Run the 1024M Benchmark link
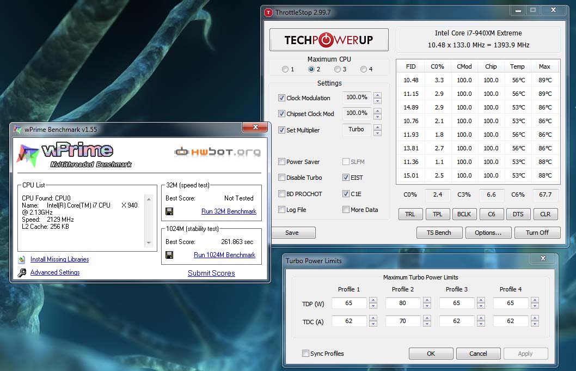576x371 pixels. pyautogui.click(x=224, y=255)
